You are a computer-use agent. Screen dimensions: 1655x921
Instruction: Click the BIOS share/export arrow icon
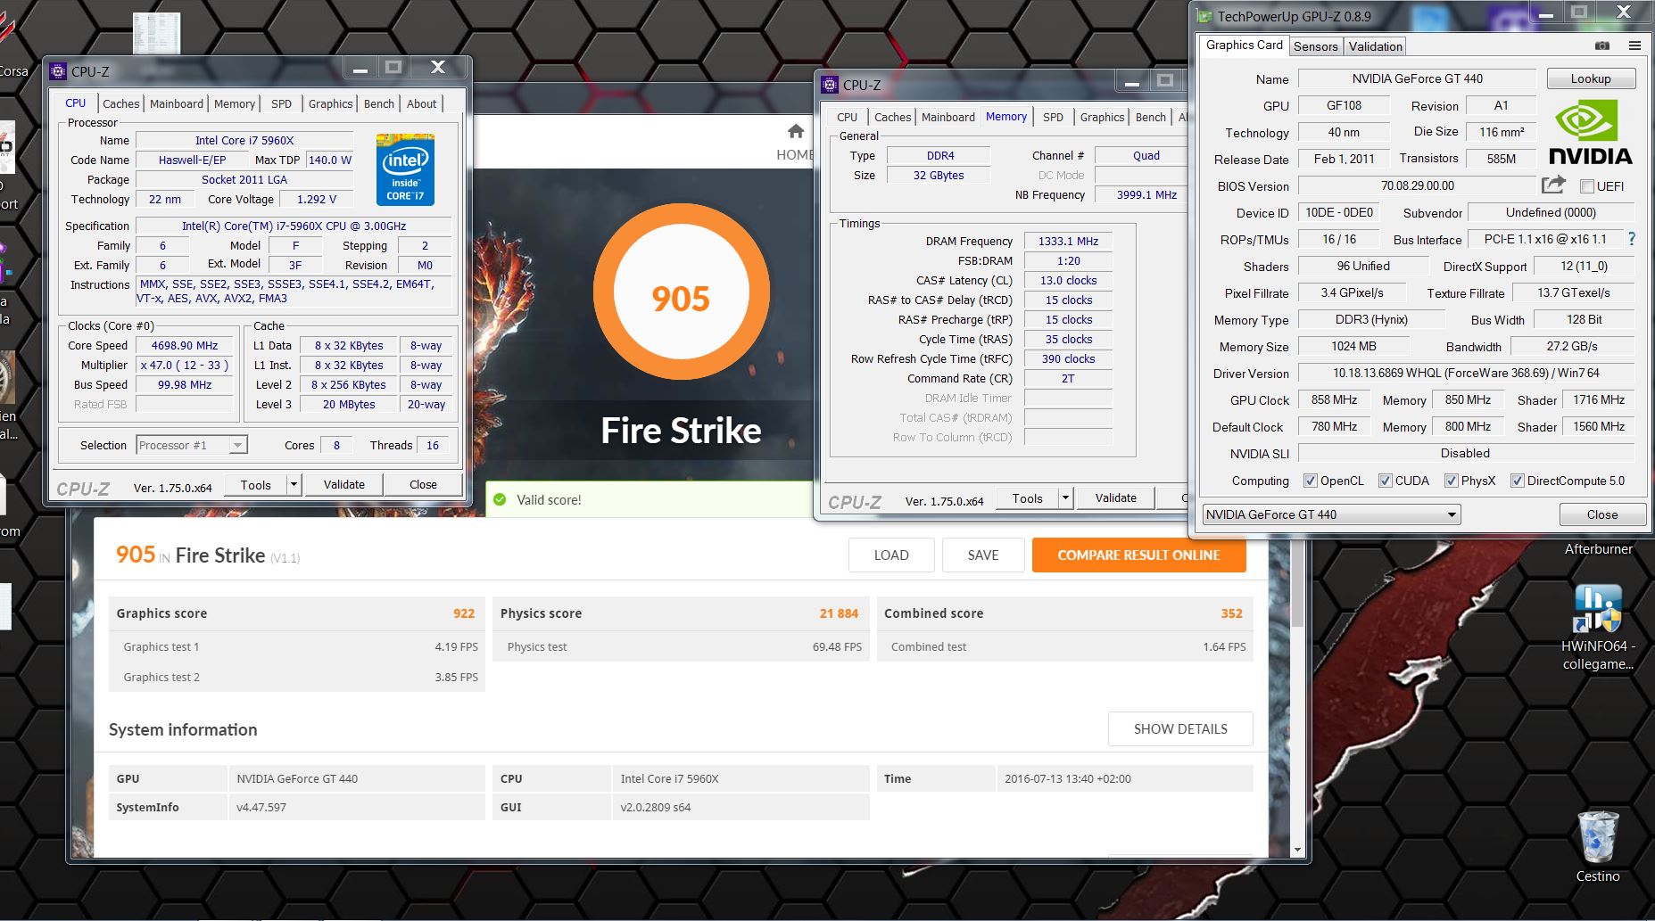point(1553,185)
